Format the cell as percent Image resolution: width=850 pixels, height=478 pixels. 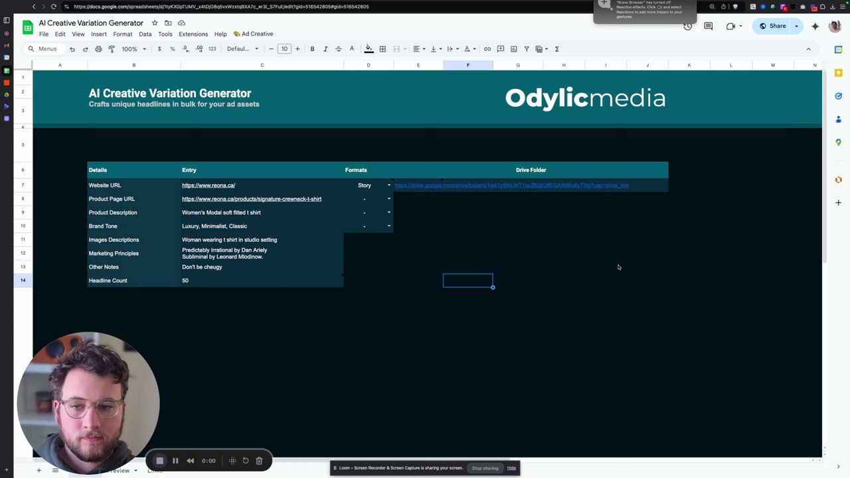173,49
